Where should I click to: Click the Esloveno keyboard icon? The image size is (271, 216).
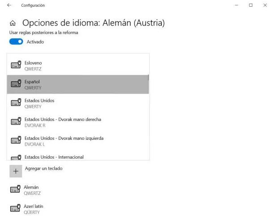pos(16,65)
